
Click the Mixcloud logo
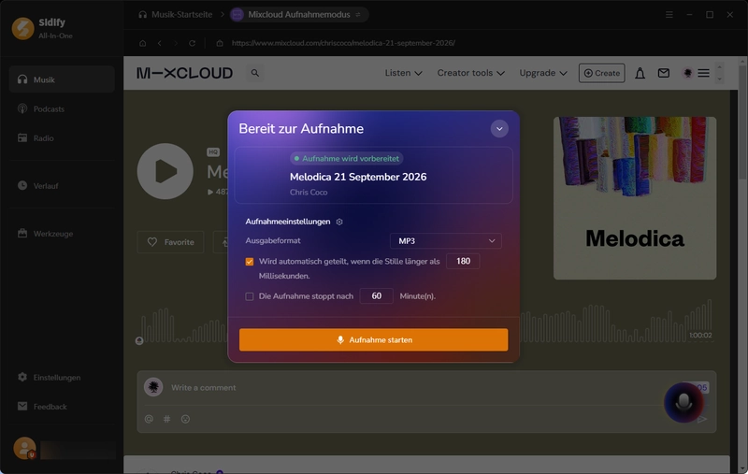(184, 73)
